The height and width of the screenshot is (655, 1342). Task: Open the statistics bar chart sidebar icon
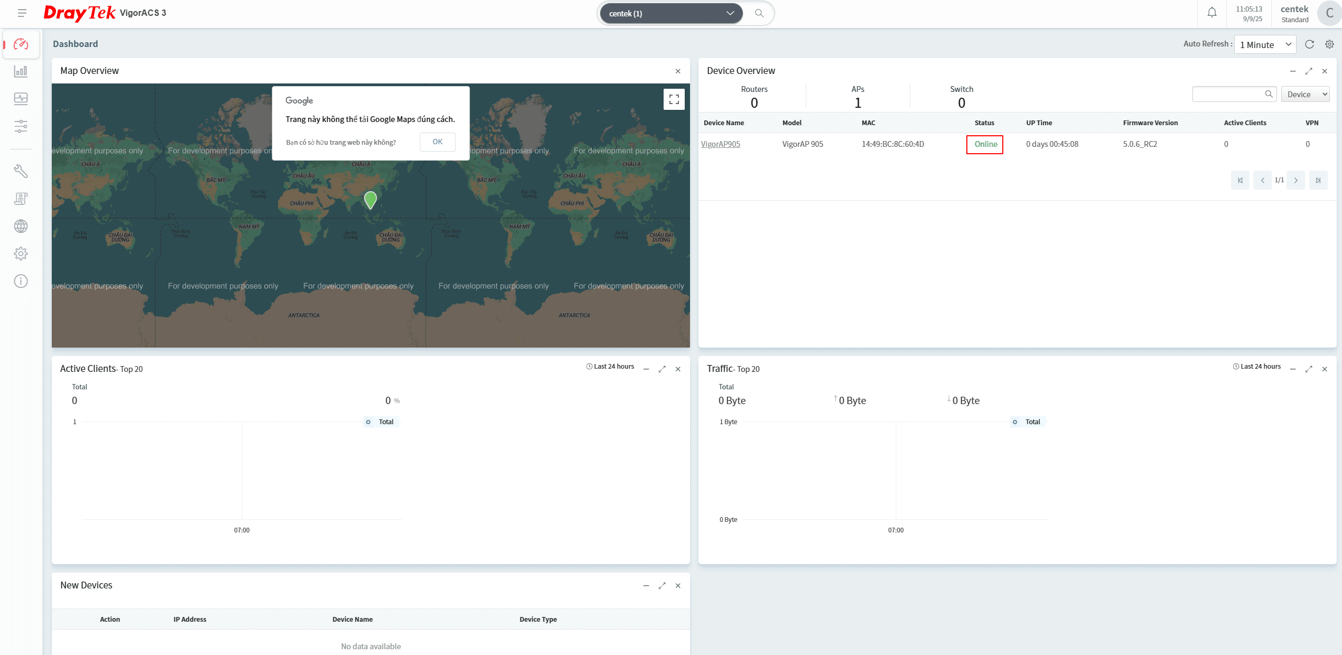[x=21, y=71]
